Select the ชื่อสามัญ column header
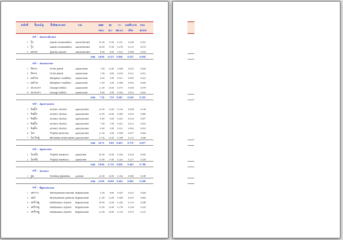 (39, 25)
